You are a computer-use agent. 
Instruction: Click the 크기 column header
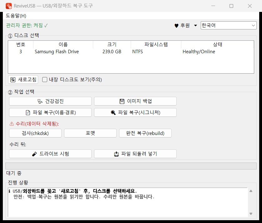pos(112,44)
